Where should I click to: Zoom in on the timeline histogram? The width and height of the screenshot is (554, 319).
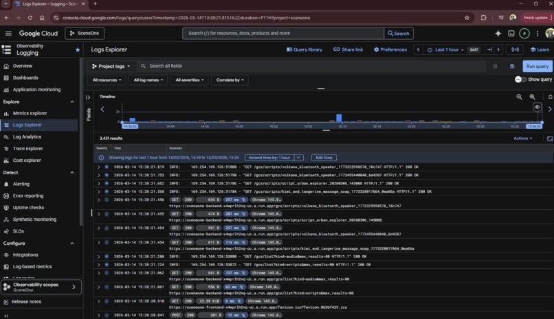pyautogui.click(x=532, y=97)
